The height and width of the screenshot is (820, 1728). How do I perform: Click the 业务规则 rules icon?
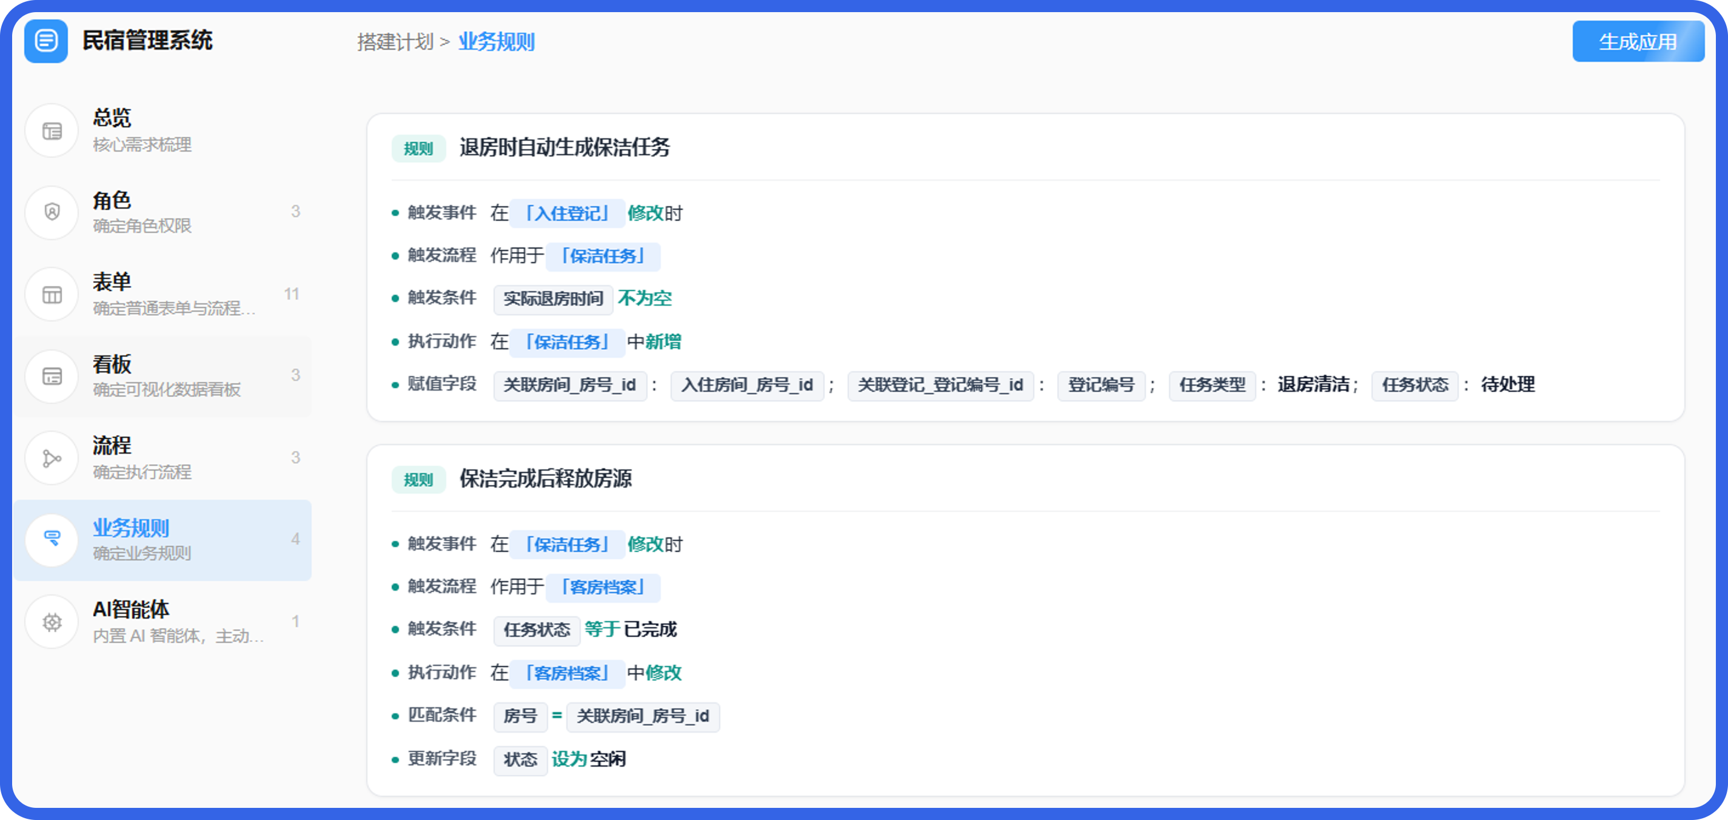(x=52, y=540)
